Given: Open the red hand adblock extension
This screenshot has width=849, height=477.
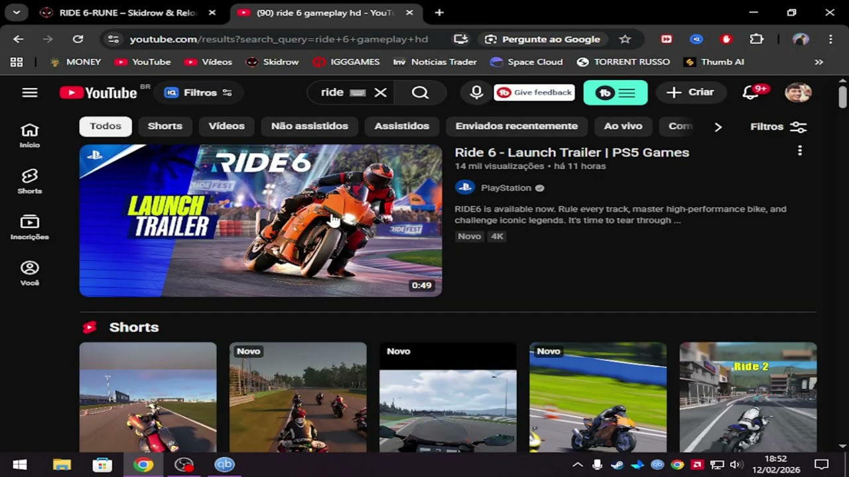Looking at the screenshot, I should coord(726,39).
